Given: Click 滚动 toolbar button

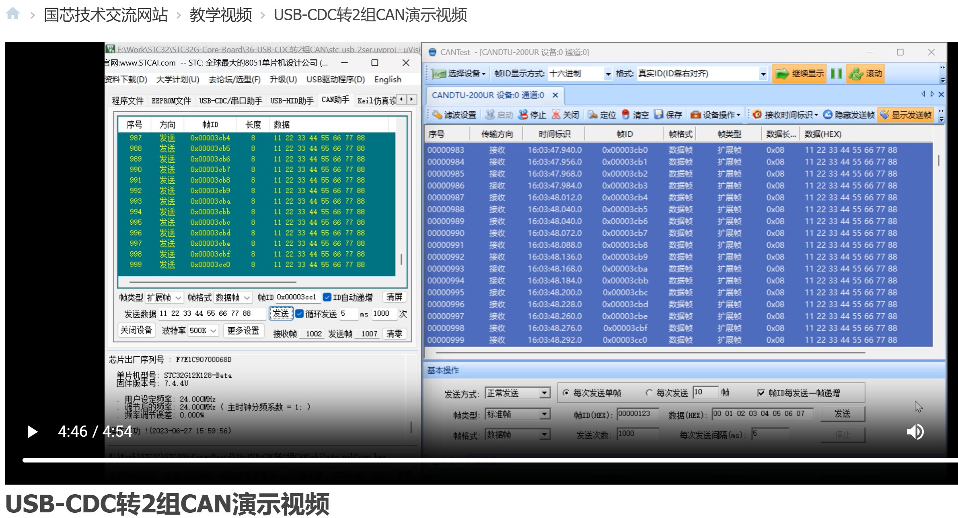Looking at the screenshot, I should pyautogui.click(x=865, y=74).
